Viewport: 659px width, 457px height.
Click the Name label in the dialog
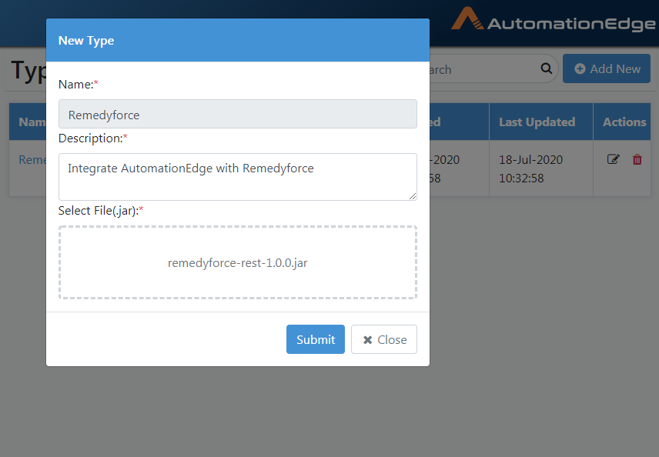point(79,85)
